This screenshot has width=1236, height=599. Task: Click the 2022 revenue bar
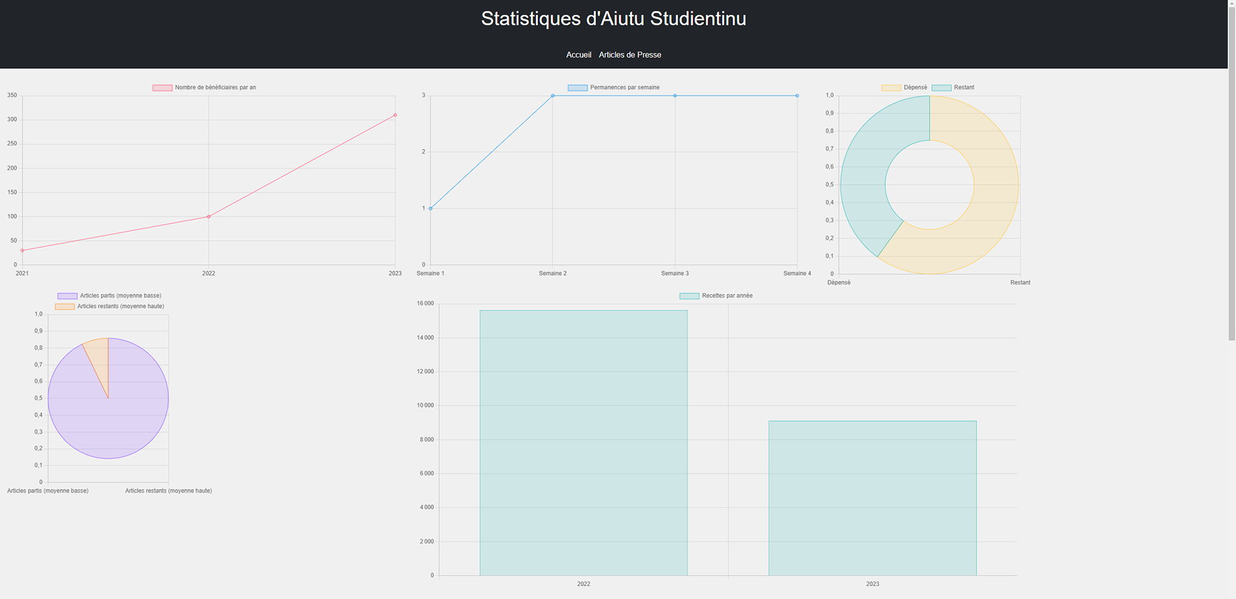[x=583, y=443]
